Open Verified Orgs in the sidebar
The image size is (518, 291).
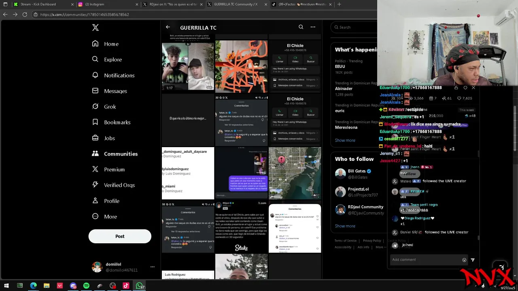pos(113,185)
